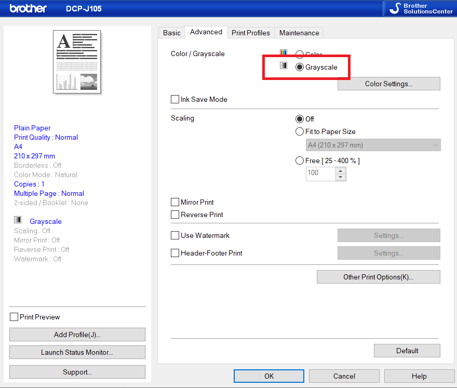The image size is (457, 388).
Task: Click the color palette icon beside Color
Action: [284, 53]
